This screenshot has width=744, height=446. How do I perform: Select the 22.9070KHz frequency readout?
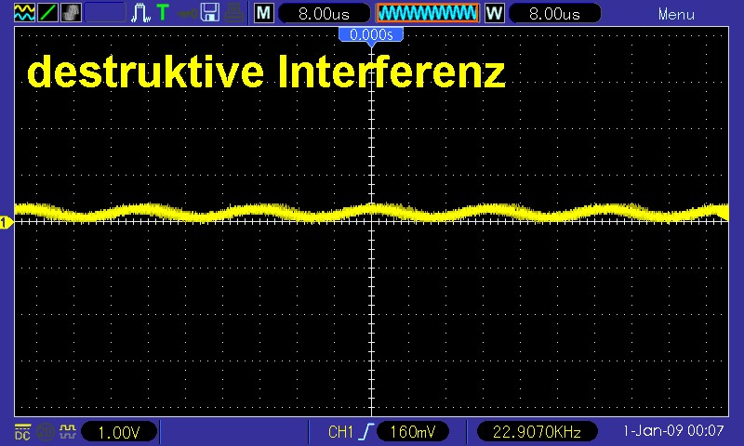tap(537, 432)
